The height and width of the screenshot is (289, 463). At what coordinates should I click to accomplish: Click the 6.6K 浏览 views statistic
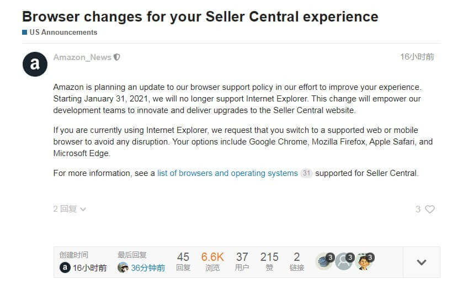(x=212, y=261)
